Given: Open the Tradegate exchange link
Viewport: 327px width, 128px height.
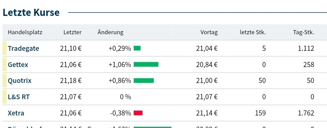Looking at the screenshot, I should pos(23,48).
